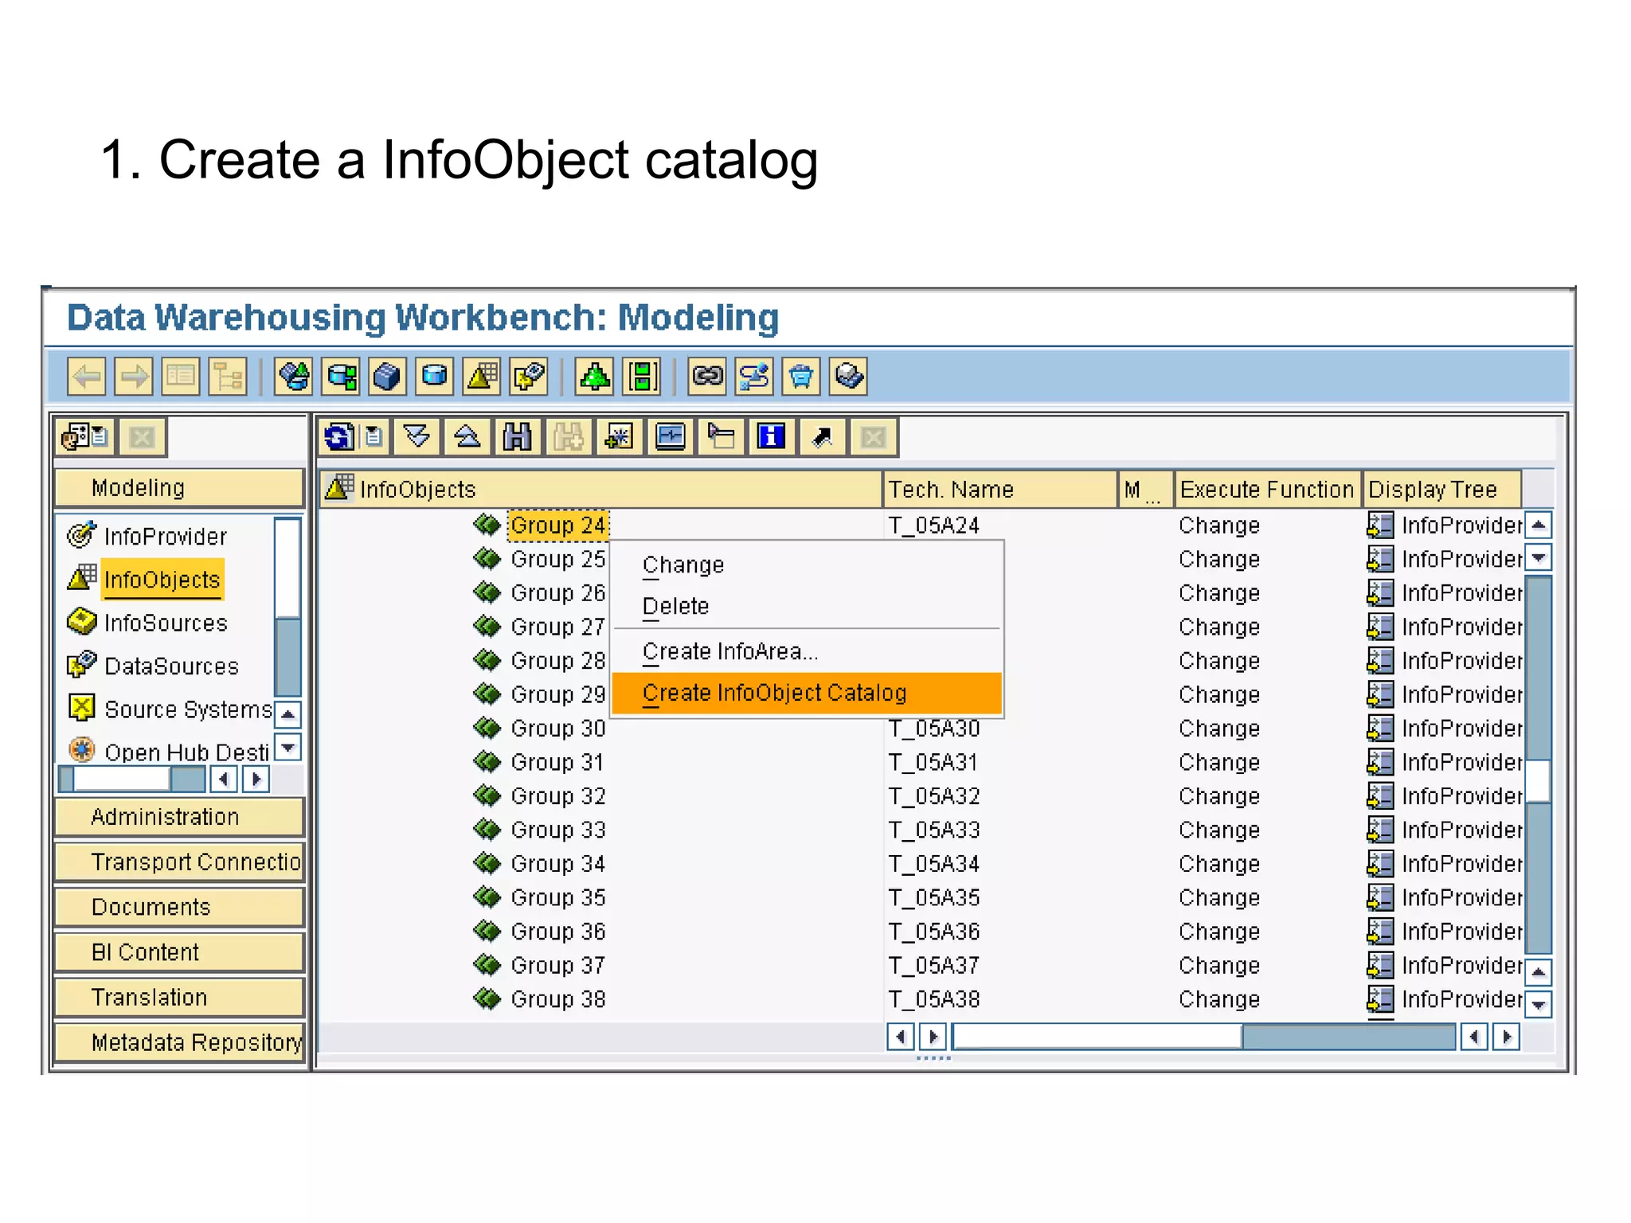Click the blue cube InfoCube icon

[x=387, y=376]
